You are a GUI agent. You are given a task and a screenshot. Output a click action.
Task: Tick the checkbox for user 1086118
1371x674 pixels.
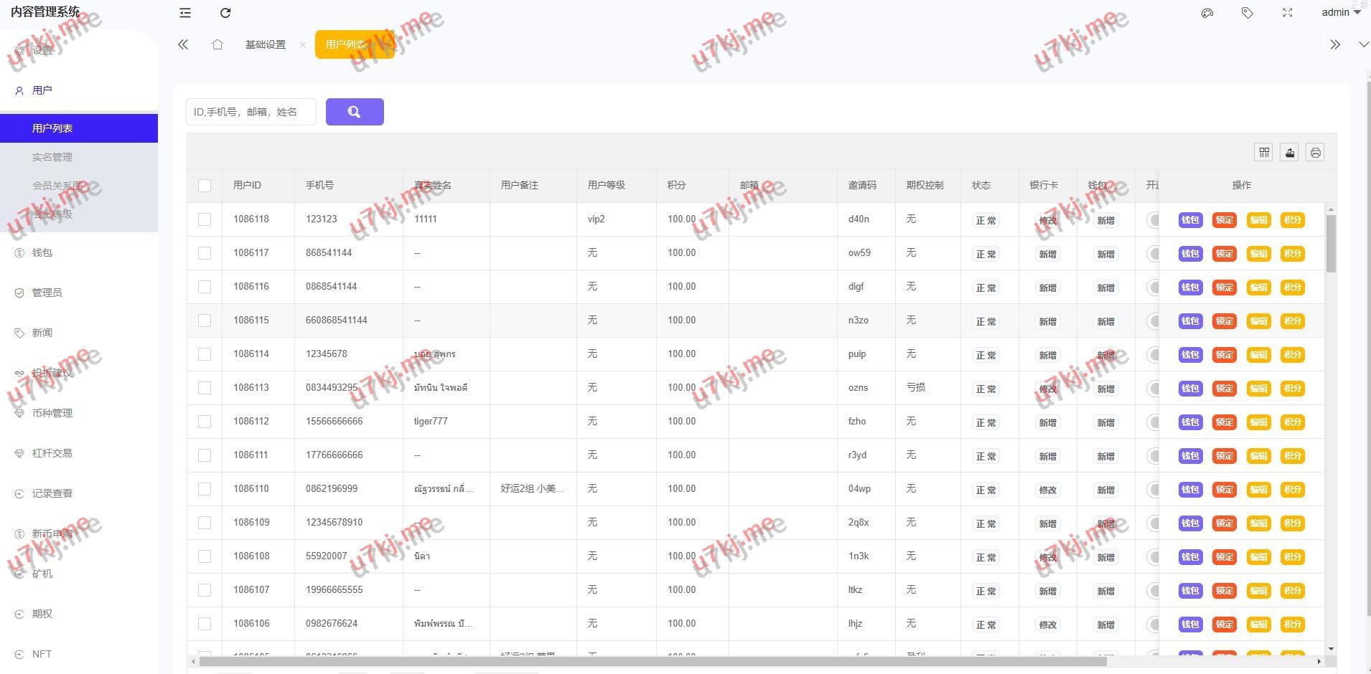[205, 219]
